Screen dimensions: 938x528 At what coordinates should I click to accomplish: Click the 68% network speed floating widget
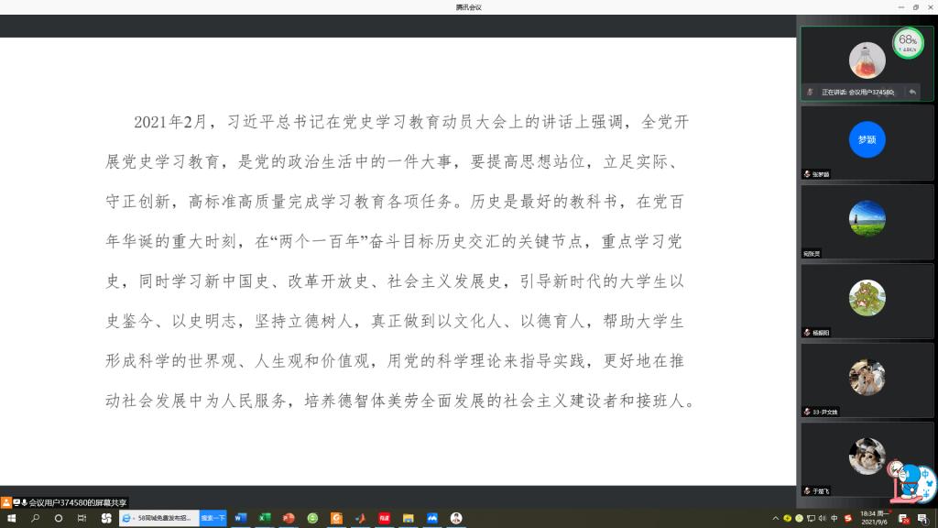point(908,42)
